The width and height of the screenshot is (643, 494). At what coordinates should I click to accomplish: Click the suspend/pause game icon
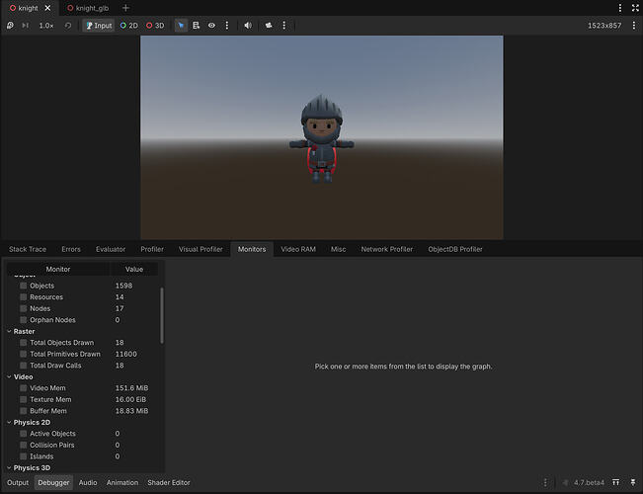[x=10, y=26]
